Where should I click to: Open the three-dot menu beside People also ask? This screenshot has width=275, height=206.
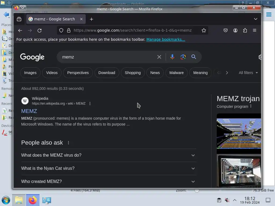68,143
